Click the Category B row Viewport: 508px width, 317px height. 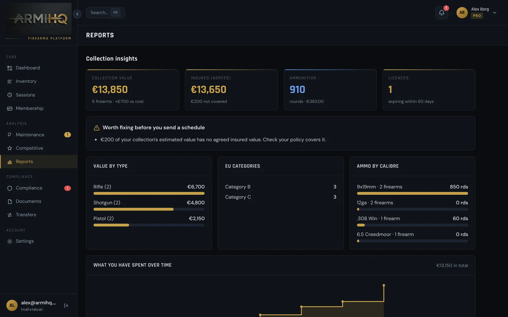pos(281,187)
